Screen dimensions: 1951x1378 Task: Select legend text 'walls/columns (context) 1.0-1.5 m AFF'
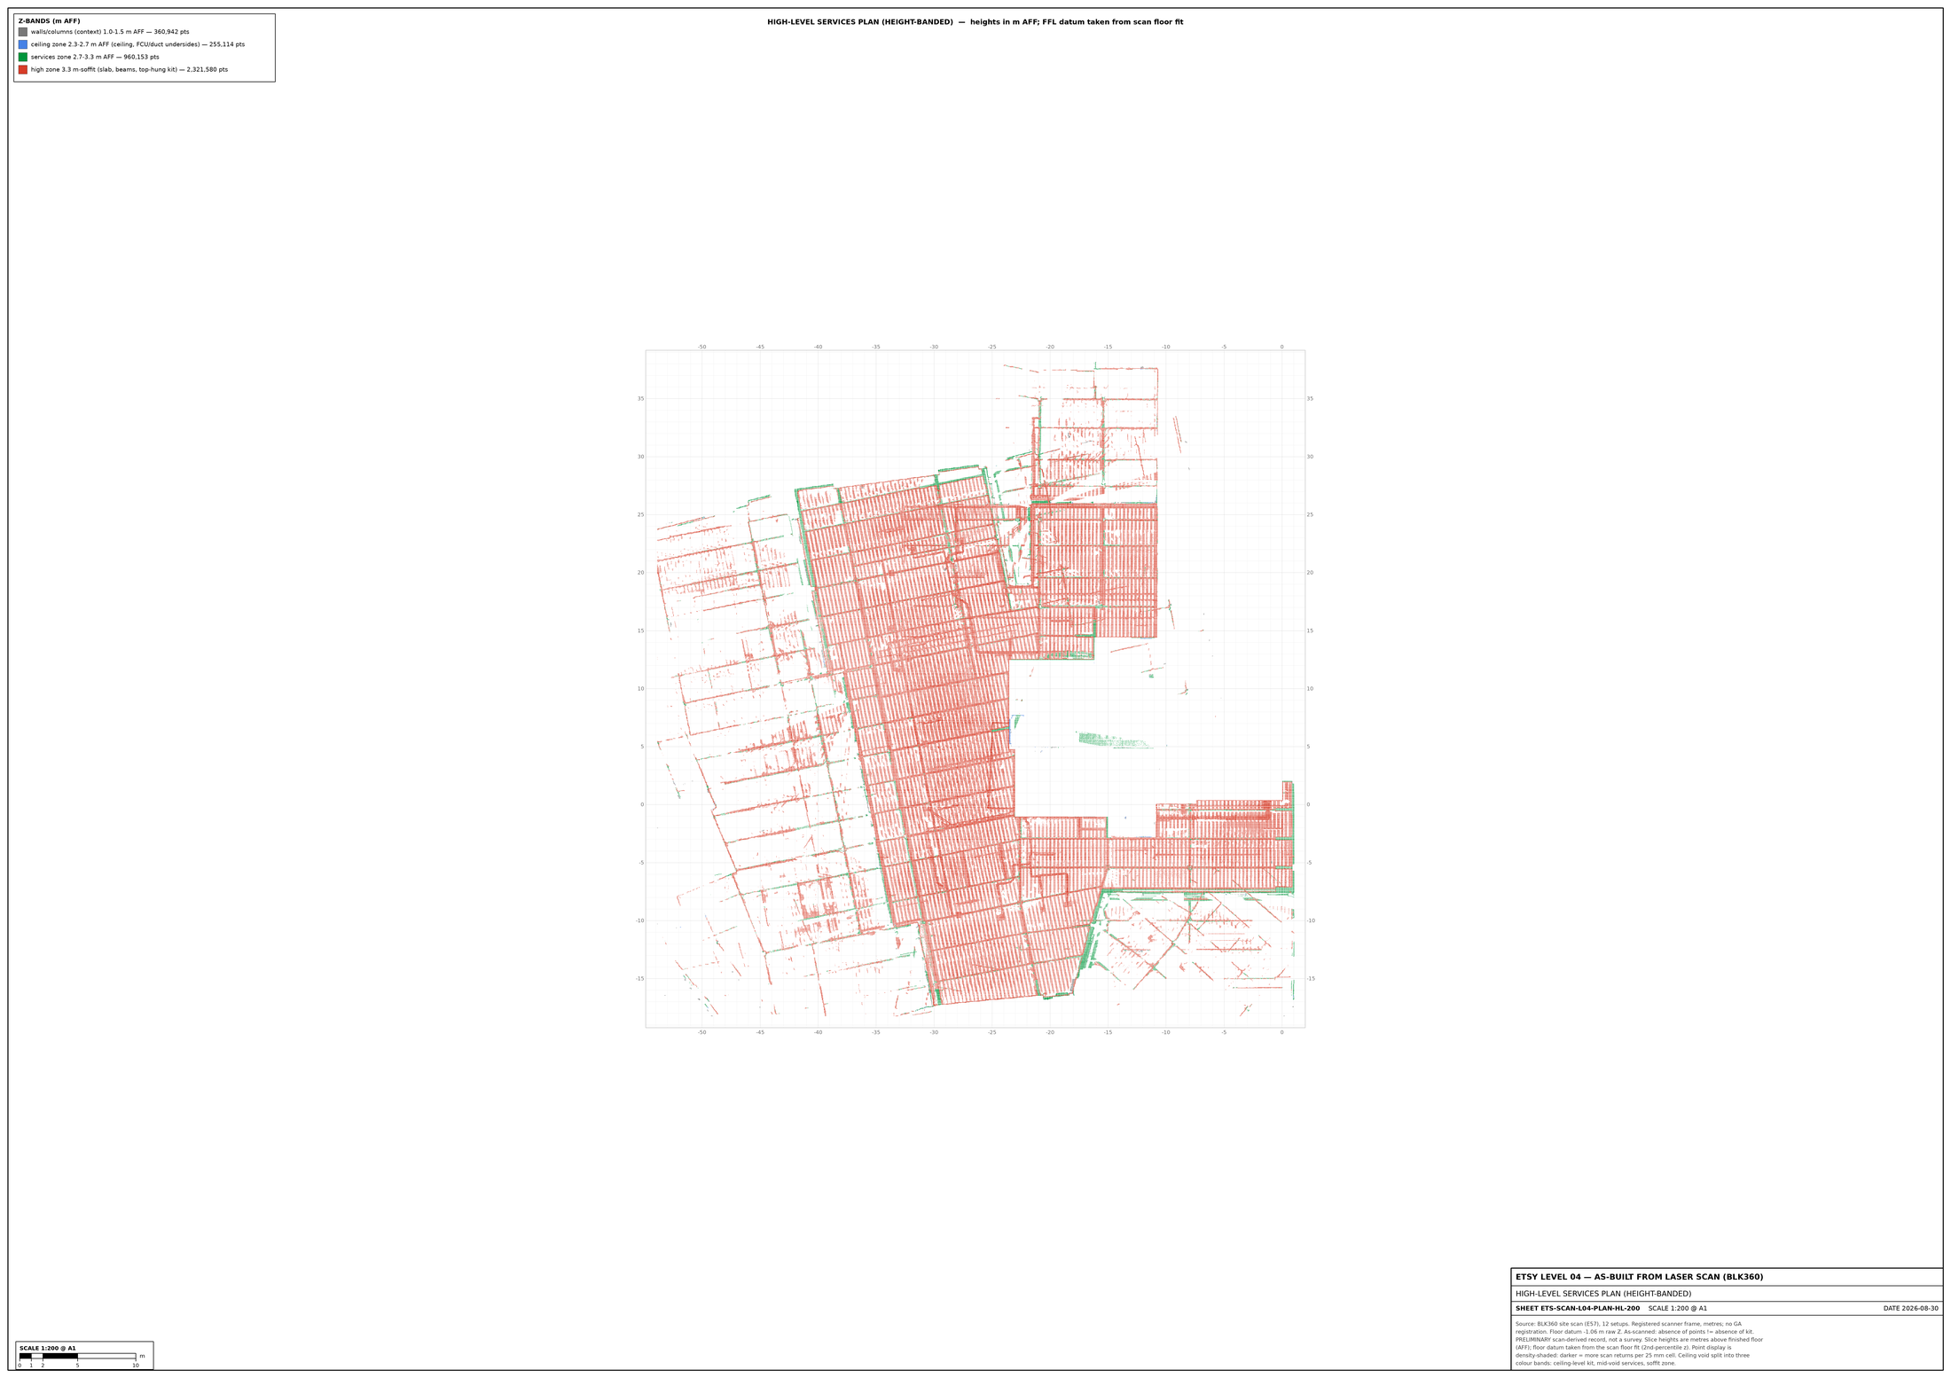(x=87, y=32)
